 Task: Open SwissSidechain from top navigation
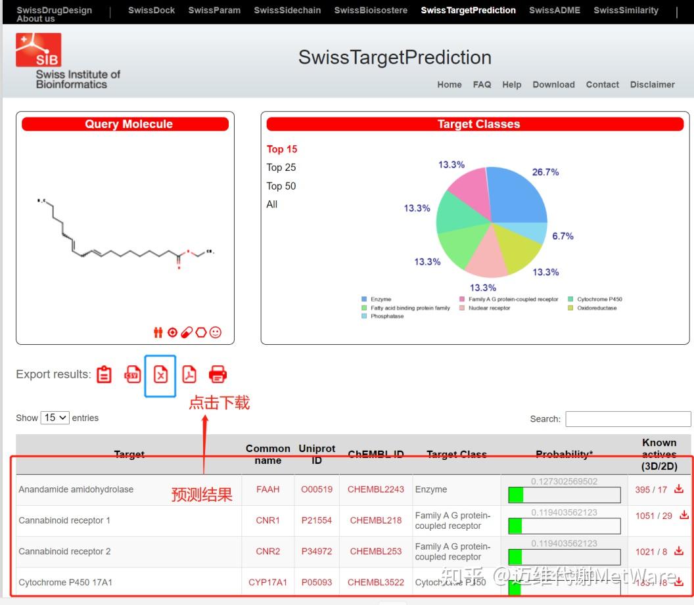(287, 10)
